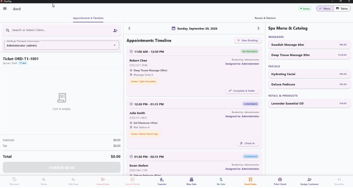Click the 'Notes: Wants french tips.' note
The height and width of the screenshot is (188, 353).
tap(145, 134)
